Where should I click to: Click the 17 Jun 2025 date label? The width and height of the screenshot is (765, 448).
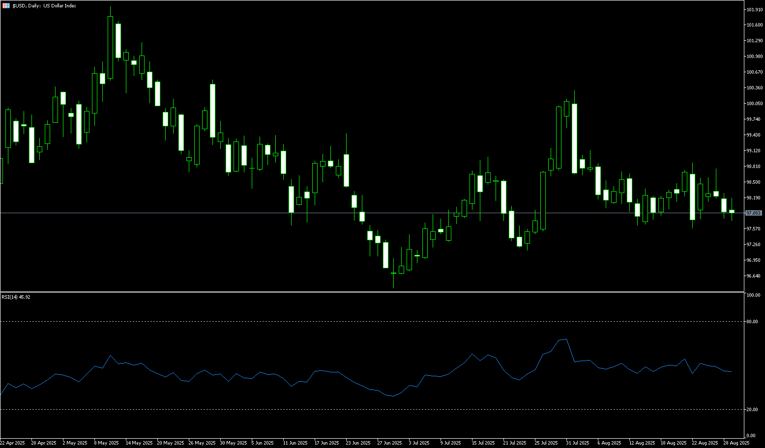tap(326, 443)
